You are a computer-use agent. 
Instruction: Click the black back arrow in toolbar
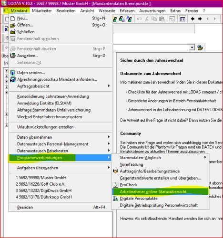193,19
